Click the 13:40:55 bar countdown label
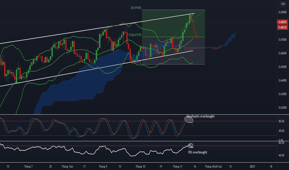The image size is (289, 170). [x=282, y=28]
